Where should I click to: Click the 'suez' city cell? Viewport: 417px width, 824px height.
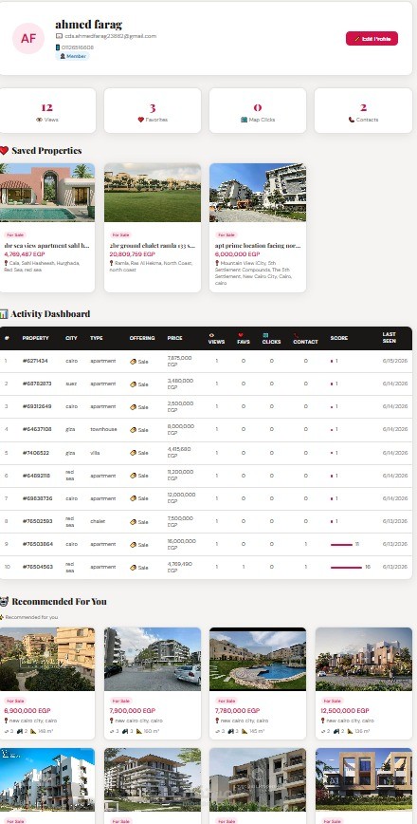coord(71,384)
